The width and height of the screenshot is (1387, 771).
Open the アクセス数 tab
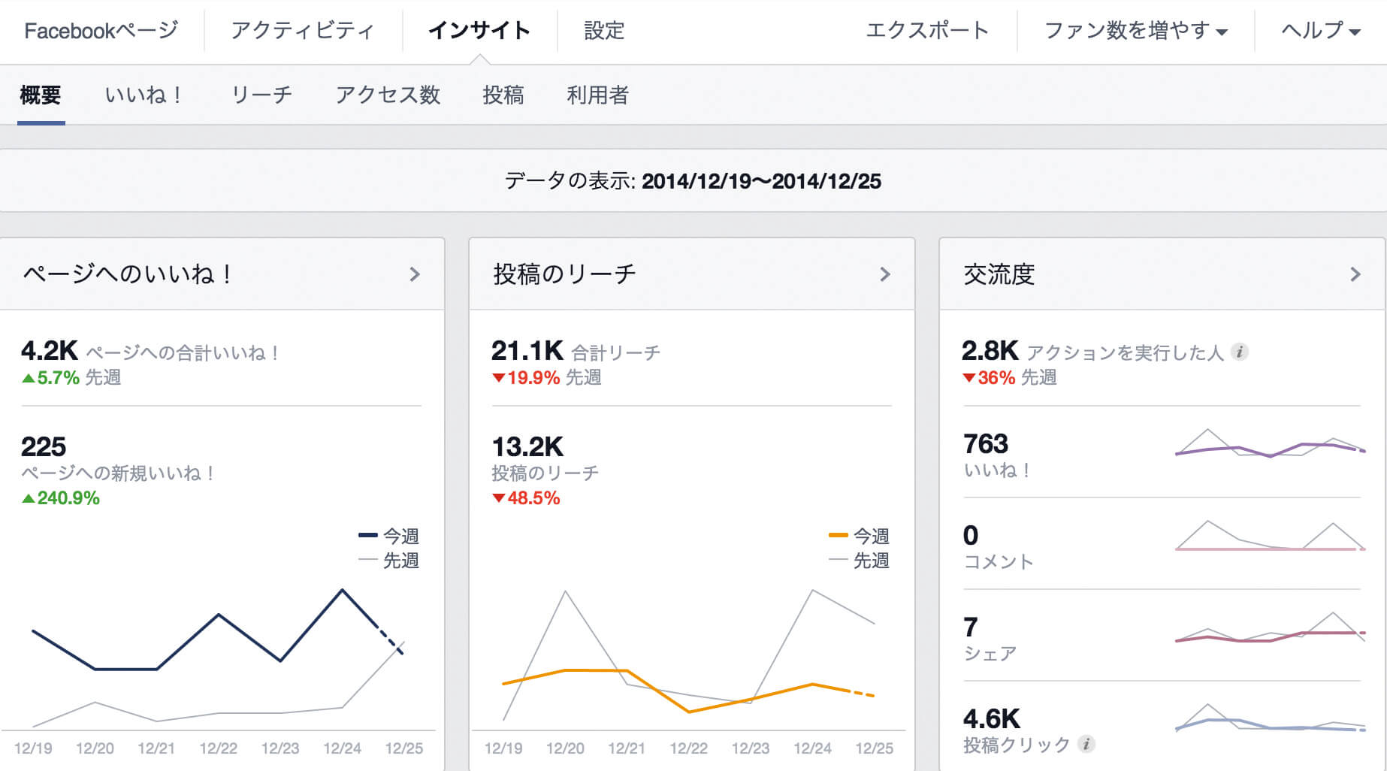pos(387,95)
